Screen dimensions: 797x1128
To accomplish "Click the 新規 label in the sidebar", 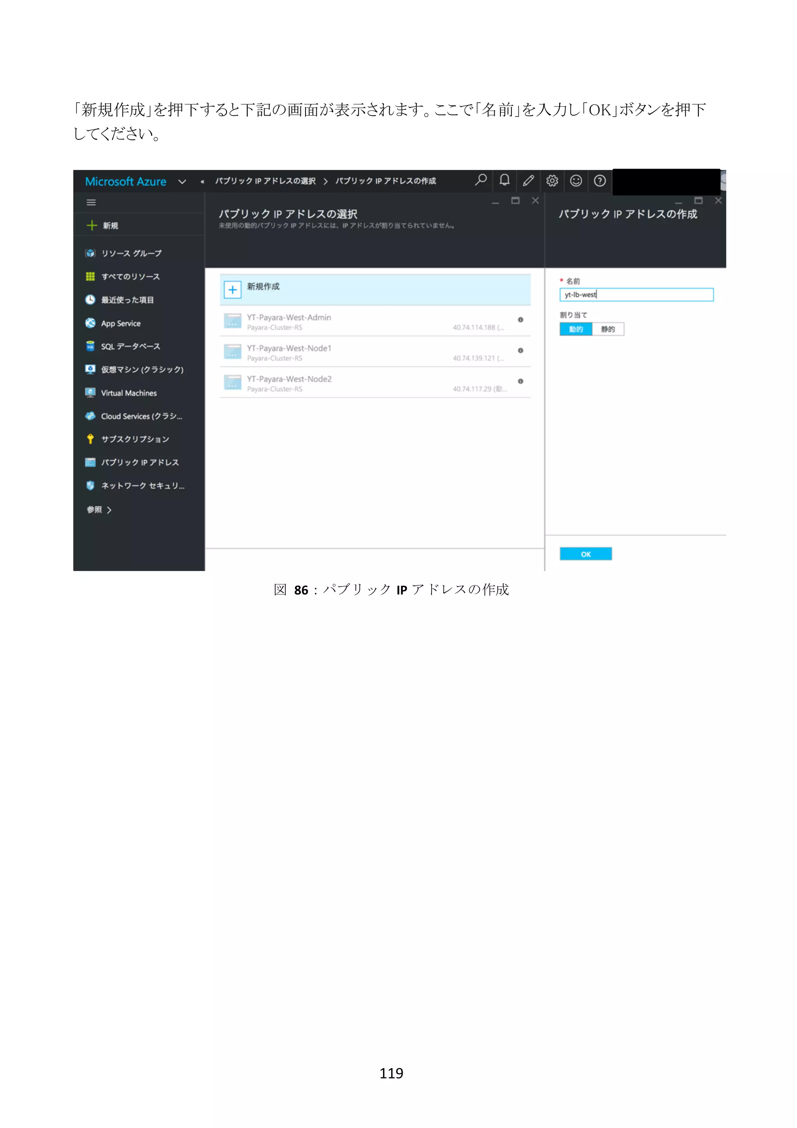I will [111, 225].
